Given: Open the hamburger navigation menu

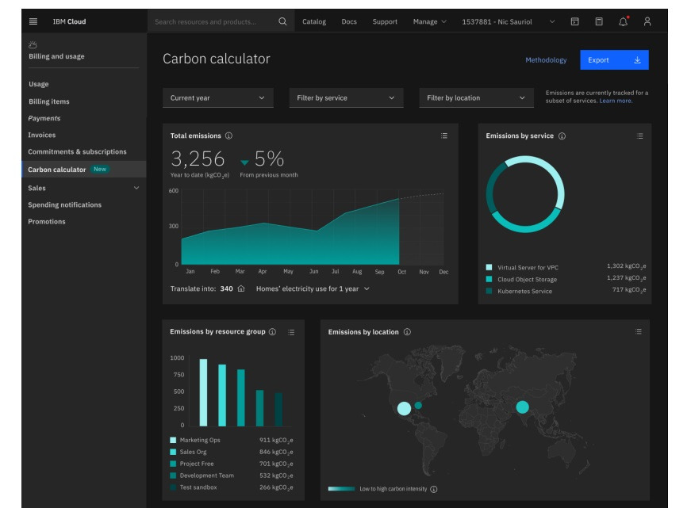Looking at the screenshot, I should [x=33, y=21].
